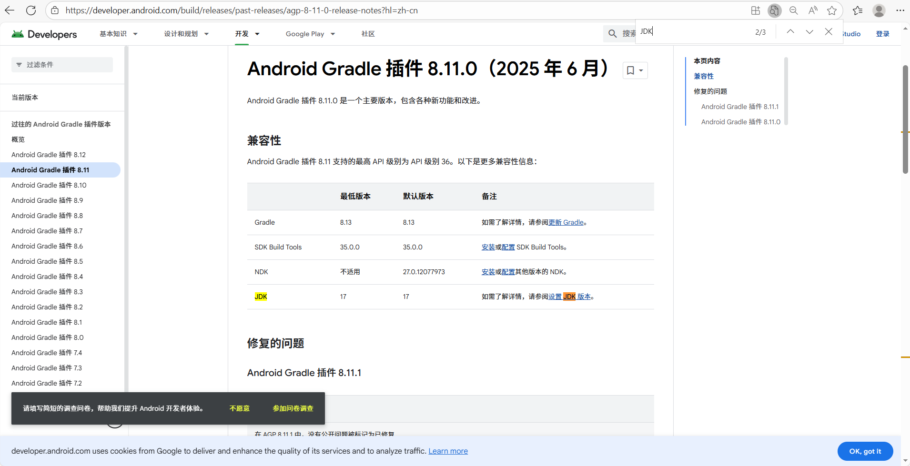Open Android Gradle 插件 8.6 sidebar item
This screenshot has width=910, height=466.
(47, 246)
